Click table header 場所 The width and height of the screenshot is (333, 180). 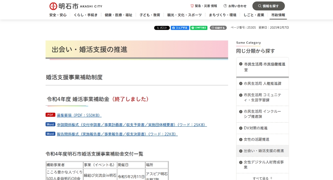click(x=157, y=165)
